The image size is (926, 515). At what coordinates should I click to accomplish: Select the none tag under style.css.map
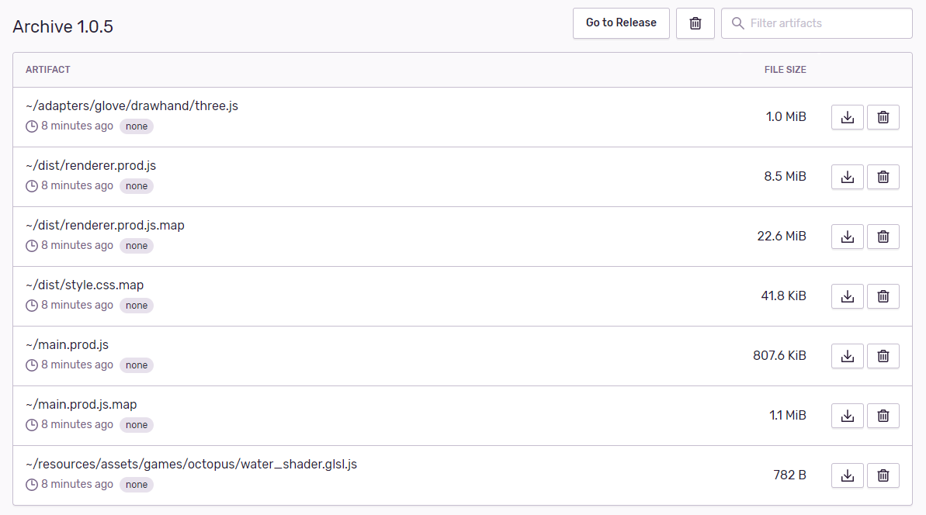pos(136,305)
